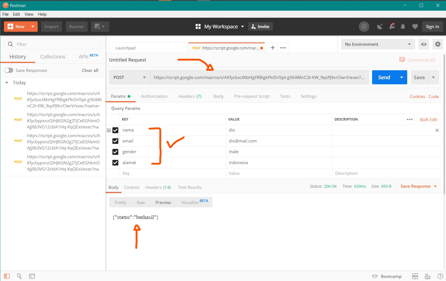Send the request
This screenshot has width=446, height=281.
(x=384, y=77)
